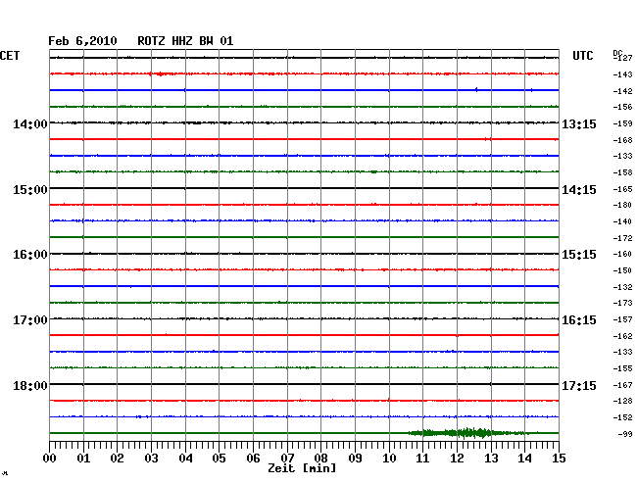Click the "04" minute axis label
Screen dimensions: 637x484
coord(185,459)
